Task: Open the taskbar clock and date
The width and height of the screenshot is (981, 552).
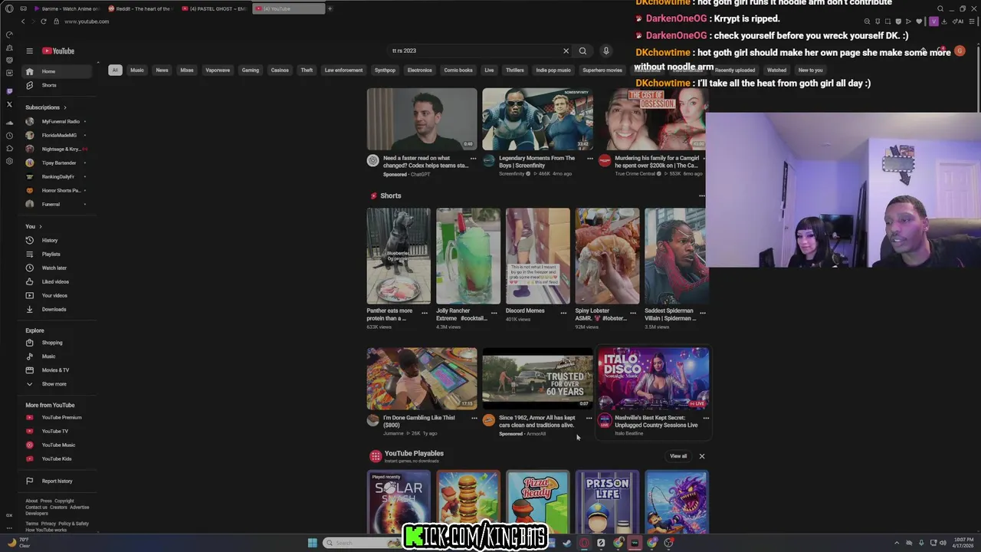Action: pos(962,543)
